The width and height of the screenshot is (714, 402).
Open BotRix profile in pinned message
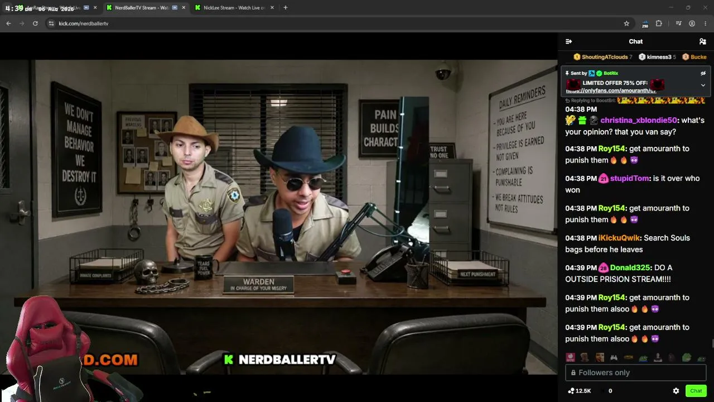pyautogui.click(x=611, y=73)
